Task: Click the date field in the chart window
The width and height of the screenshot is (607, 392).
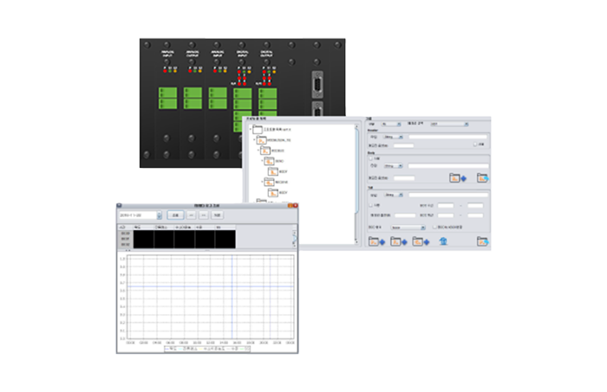Action: [137, 215]
